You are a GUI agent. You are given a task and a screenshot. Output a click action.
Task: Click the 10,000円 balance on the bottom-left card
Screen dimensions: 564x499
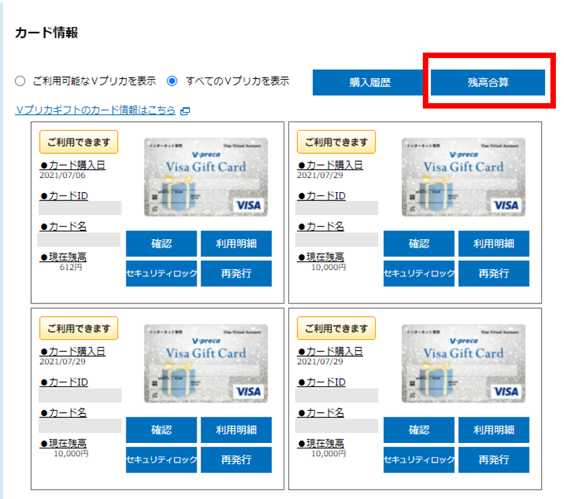[x=71, y=453]
